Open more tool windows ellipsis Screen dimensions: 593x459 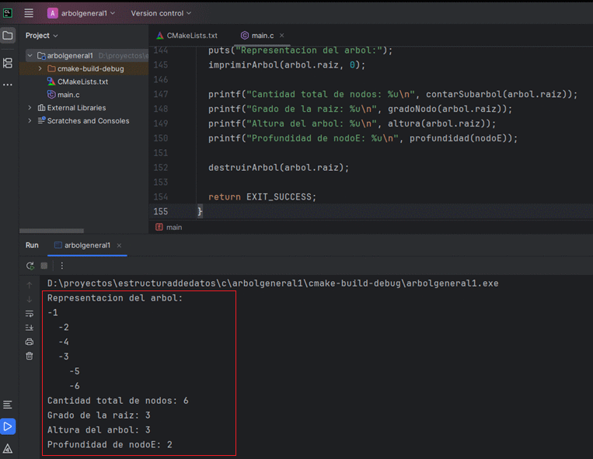pyautogui.click(x=8, y=84)
